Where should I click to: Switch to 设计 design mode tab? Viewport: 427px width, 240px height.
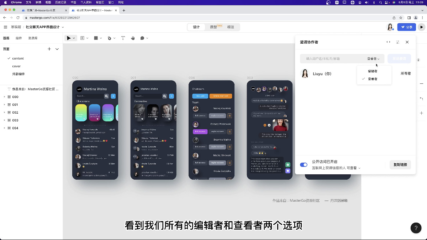point(196,27)
